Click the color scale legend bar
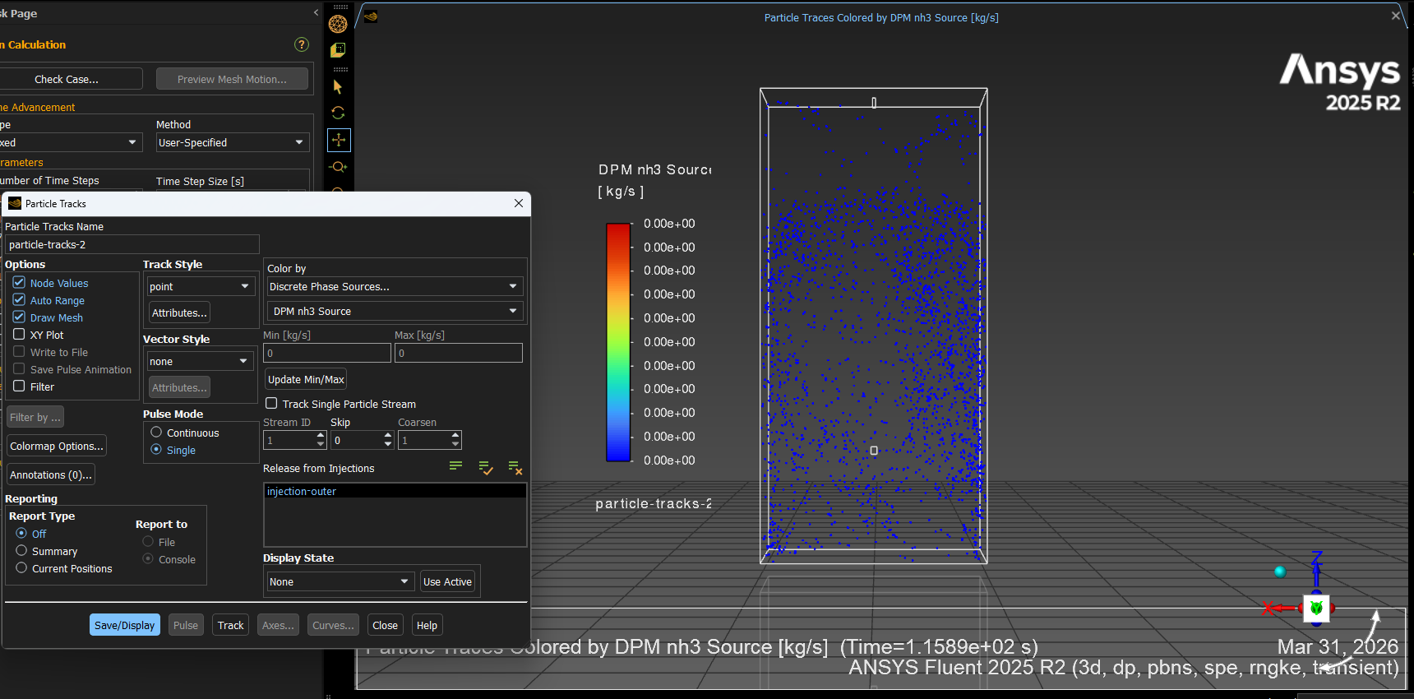The height and width of the screenshot is (699, 1414). coord(617,342)
